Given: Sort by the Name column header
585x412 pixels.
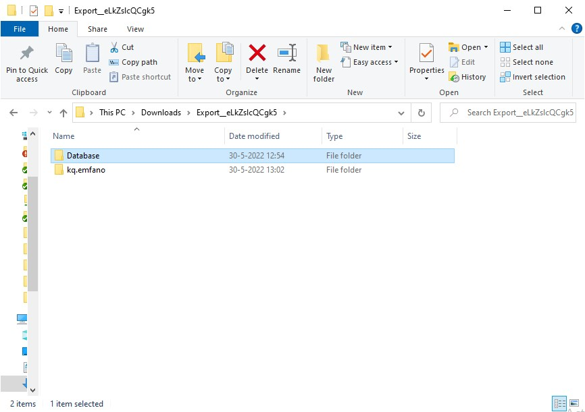Looking at the screenshot, I should click(x=136, y=136).
